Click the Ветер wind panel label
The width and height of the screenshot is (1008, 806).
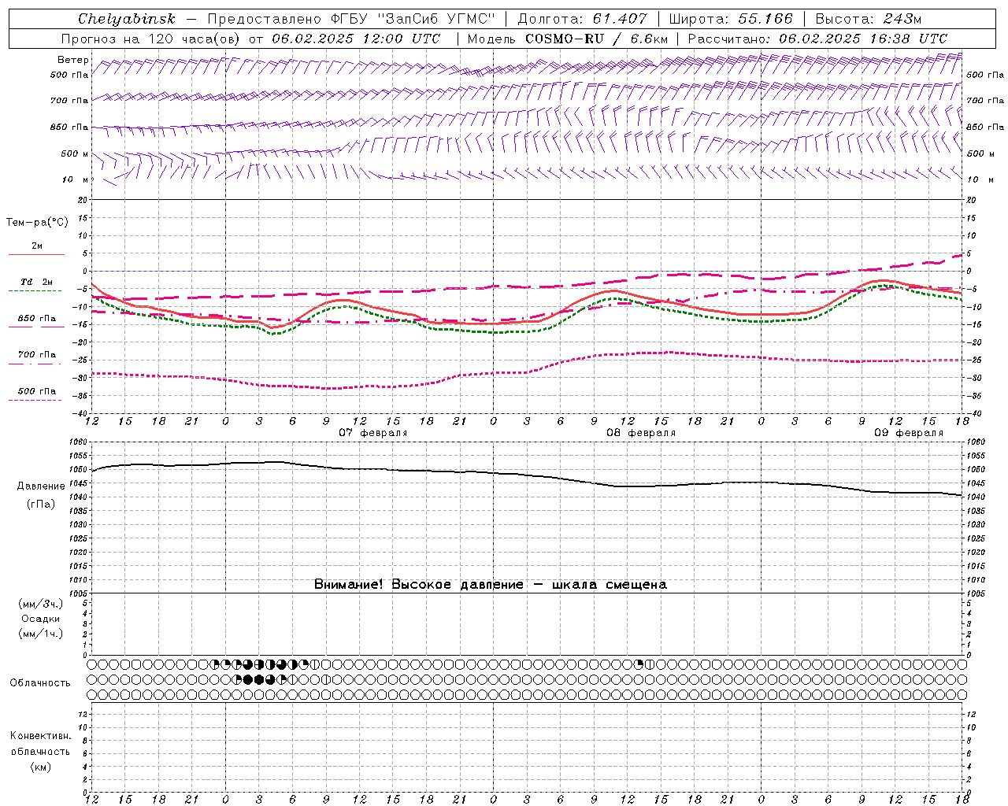coord(73,60)
